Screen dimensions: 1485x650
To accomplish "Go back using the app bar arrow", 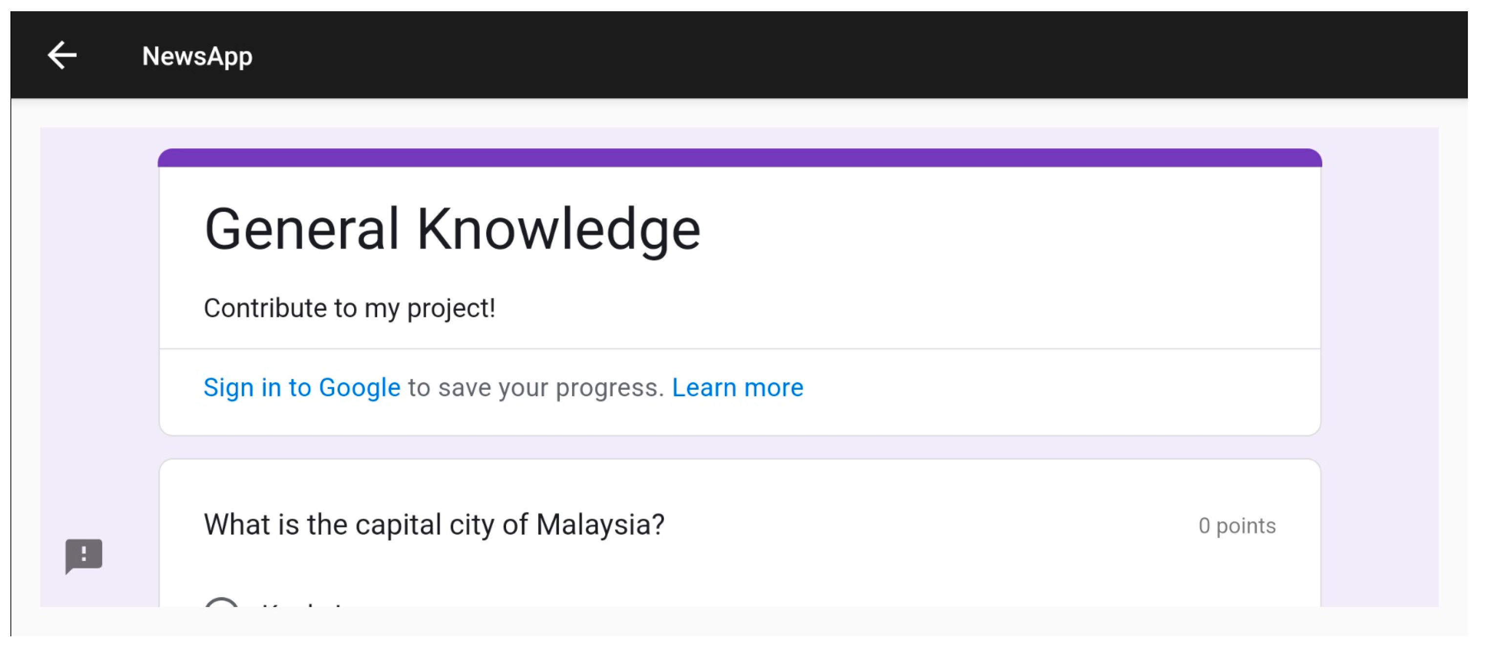I will pos(62,55).
